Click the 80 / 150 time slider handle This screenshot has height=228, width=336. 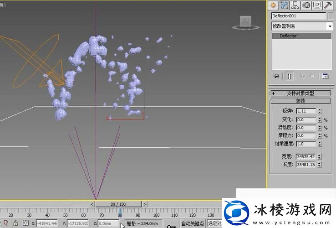(x=118, y=204)
